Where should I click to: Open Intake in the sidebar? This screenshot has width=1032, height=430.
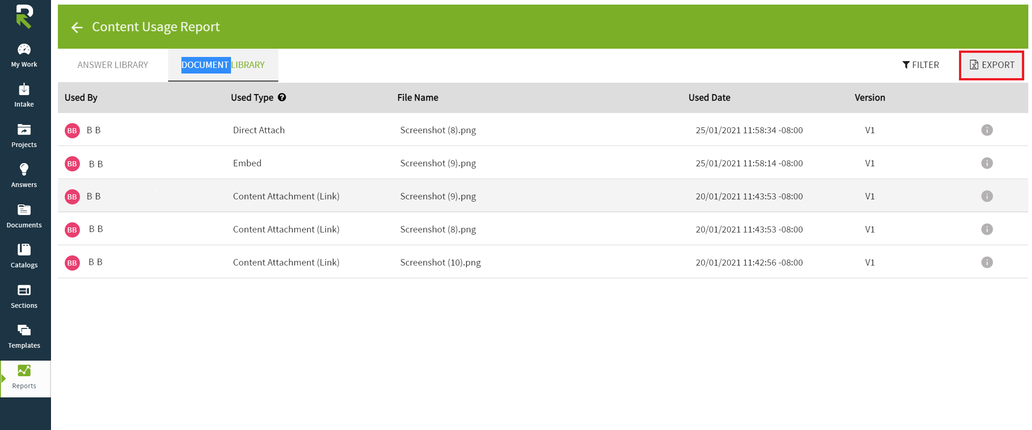click(x=24, y=90)
